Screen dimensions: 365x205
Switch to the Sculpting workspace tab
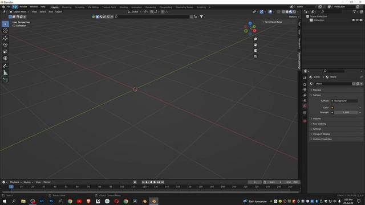[x=80, y=7]
